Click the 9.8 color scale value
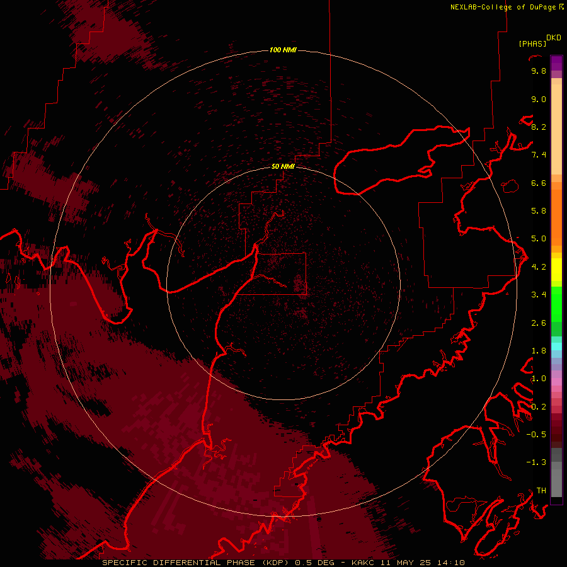The width and height of the screenshot is (567, 567). tap(539, 71)
